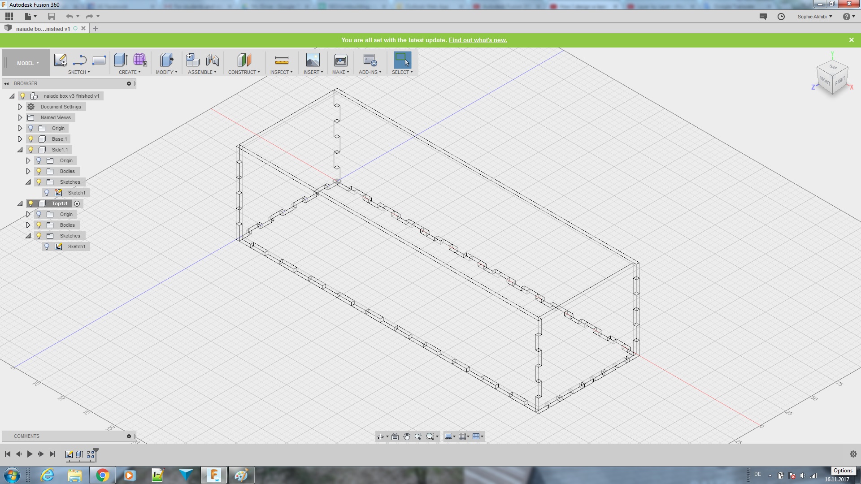Image resolution: width=861 pixels, height=484 pixels.
Task: Click the Joint icon in Assemble
Action: point(213,60)
